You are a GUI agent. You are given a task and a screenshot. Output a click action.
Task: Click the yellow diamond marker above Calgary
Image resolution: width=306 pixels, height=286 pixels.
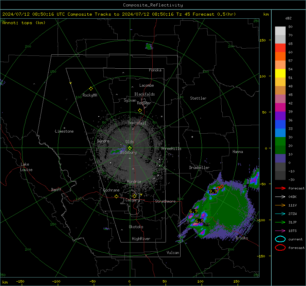pyautogui.click(x=134, y=196)
